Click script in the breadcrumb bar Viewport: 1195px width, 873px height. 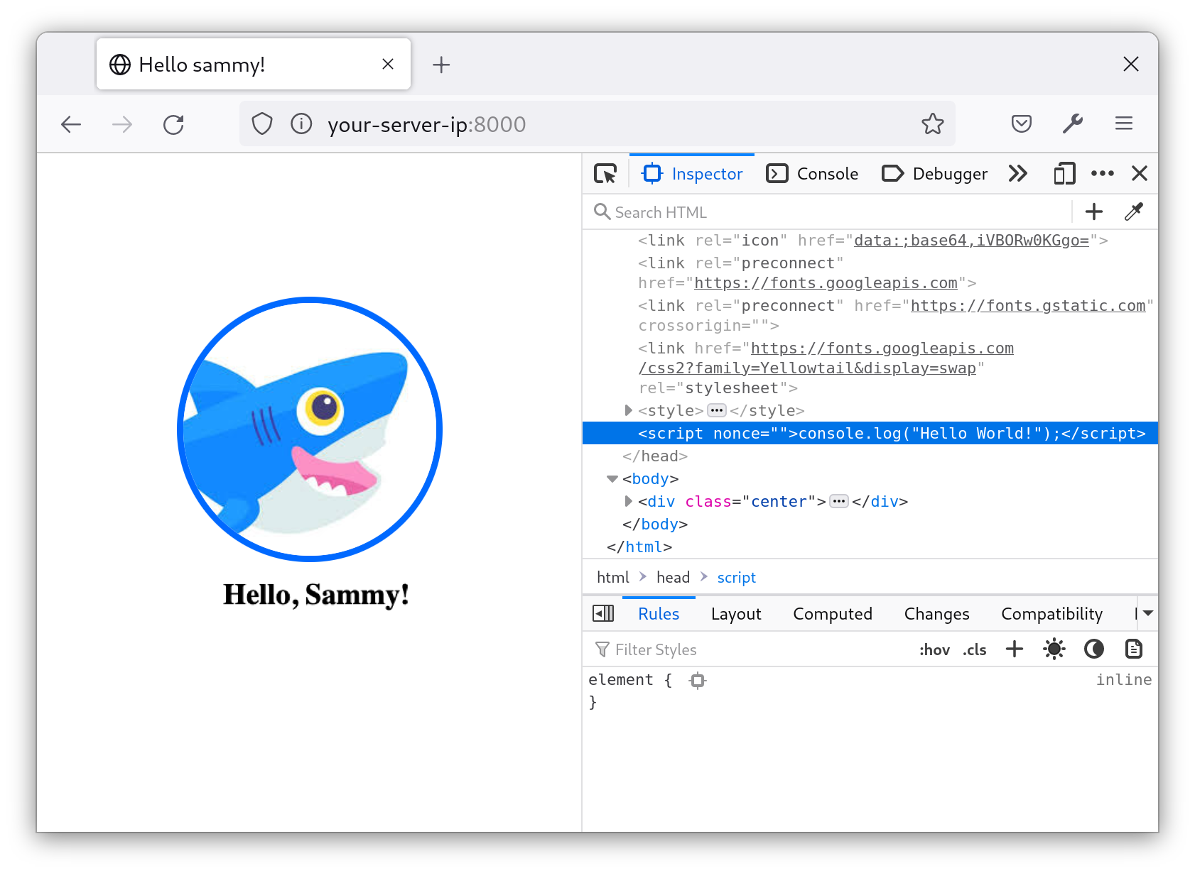pyautogui.click(x=736, y=577)
